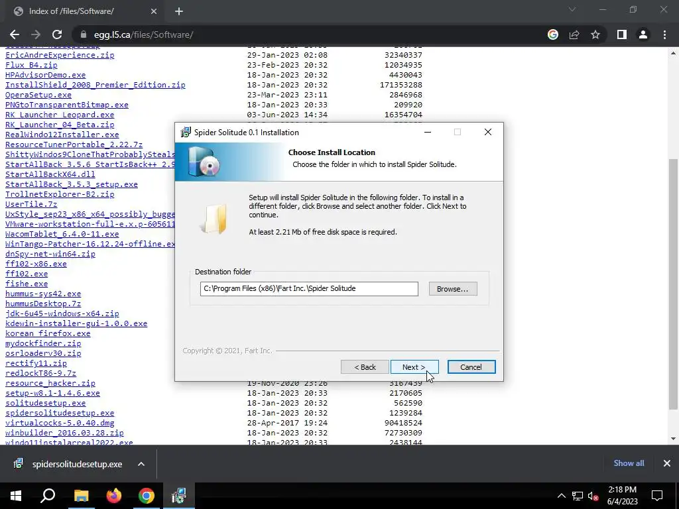Open mydockfinder.zip link

(x=43, y=344)
